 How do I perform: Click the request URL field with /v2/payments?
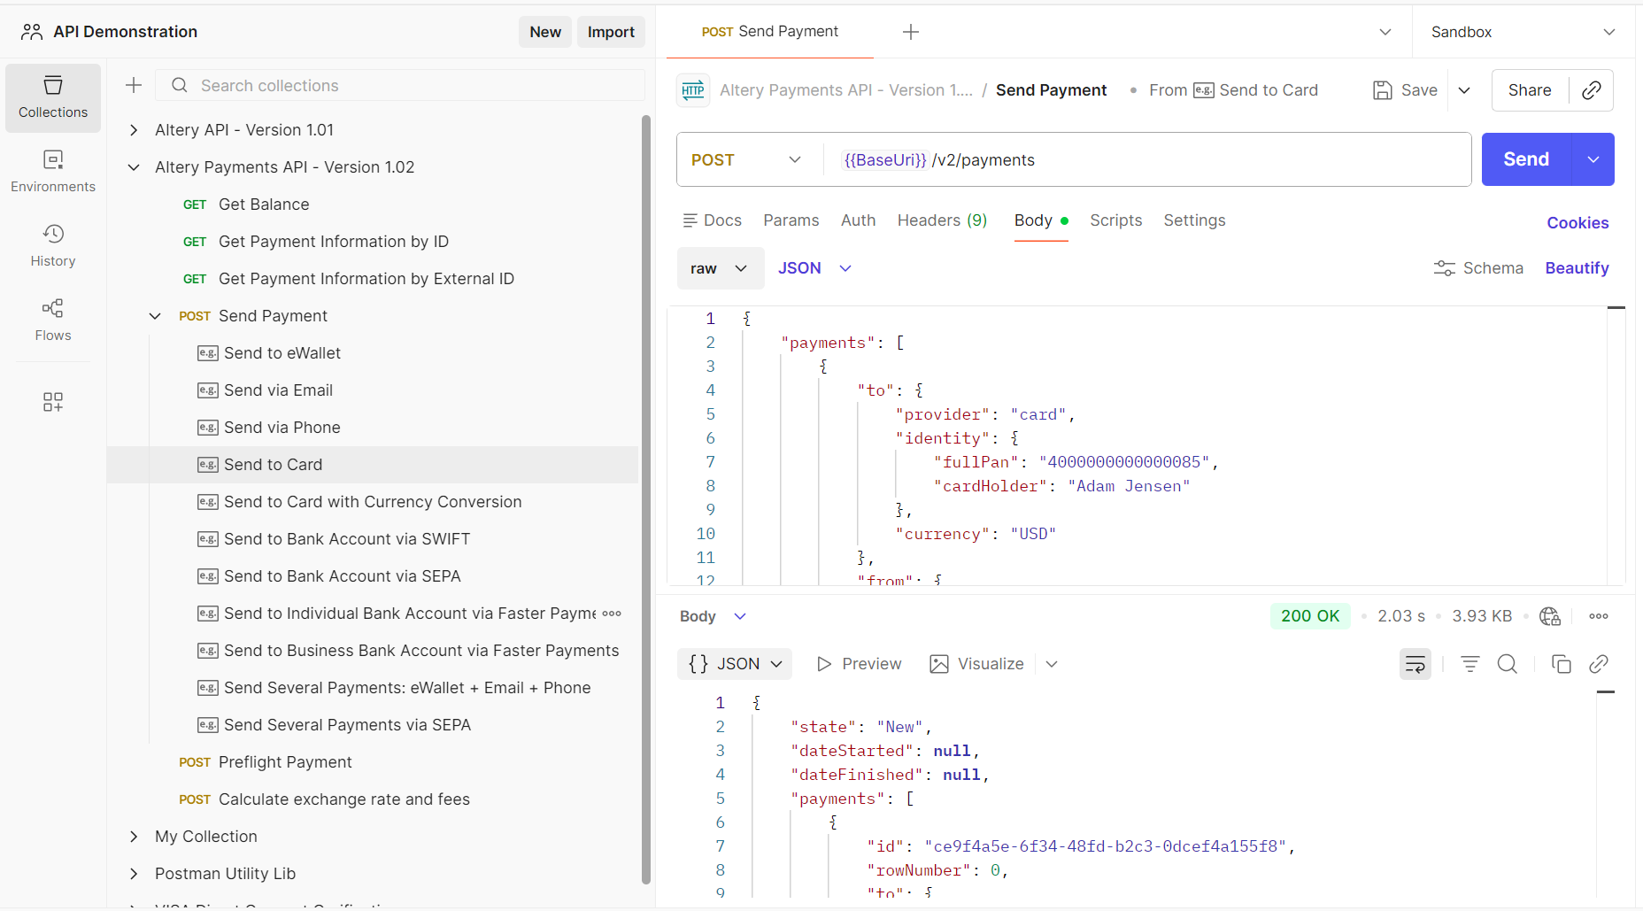(1146, 159)
